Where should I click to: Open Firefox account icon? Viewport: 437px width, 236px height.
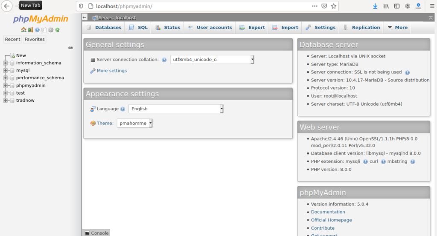[408, 6]
